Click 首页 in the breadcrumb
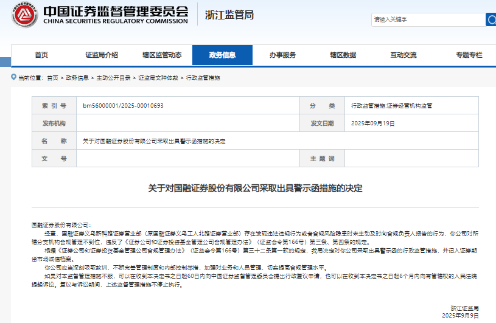The height and width of the screenshot is (323, 496). (53, 78)
